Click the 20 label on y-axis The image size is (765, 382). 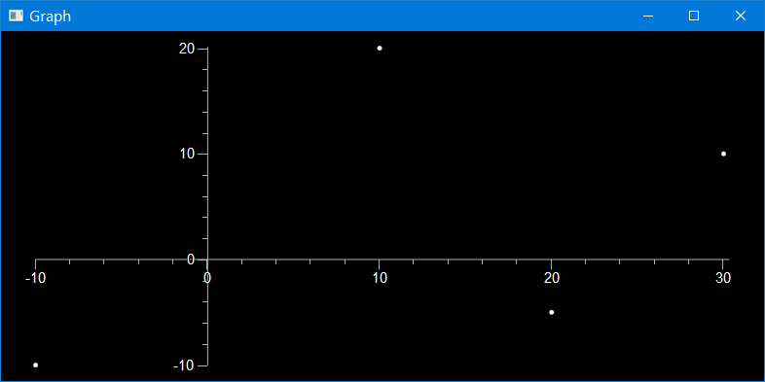pos(187,49)
